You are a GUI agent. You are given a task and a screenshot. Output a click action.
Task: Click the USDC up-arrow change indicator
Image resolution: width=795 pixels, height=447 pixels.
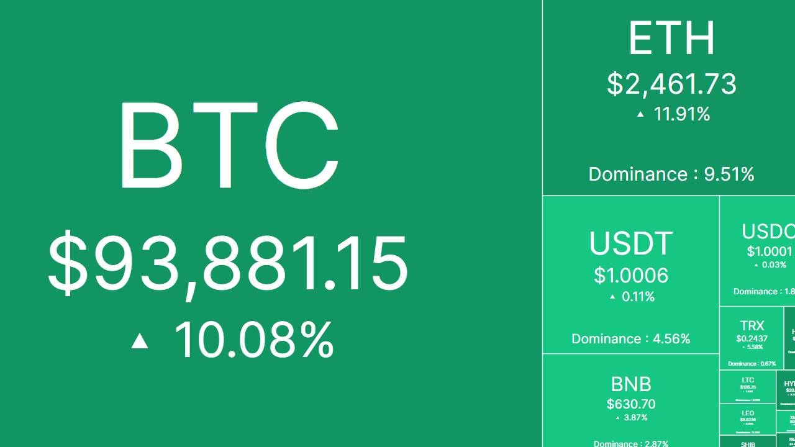click(x=756, y=265)
